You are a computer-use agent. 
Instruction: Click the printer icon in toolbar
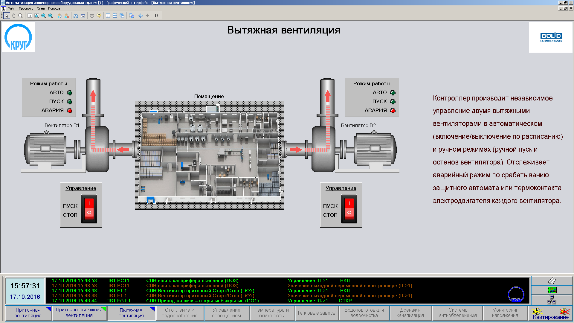[x=92, y=16]
